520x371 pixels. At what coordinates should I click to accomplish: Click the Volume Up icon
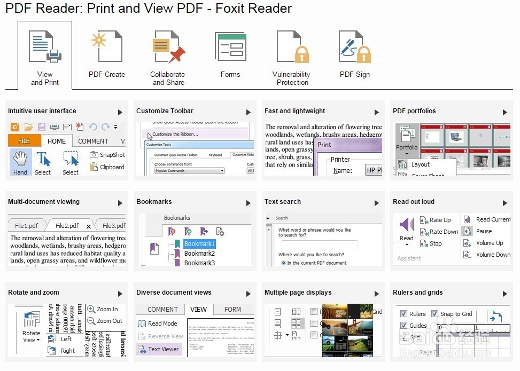click(467, 243)
